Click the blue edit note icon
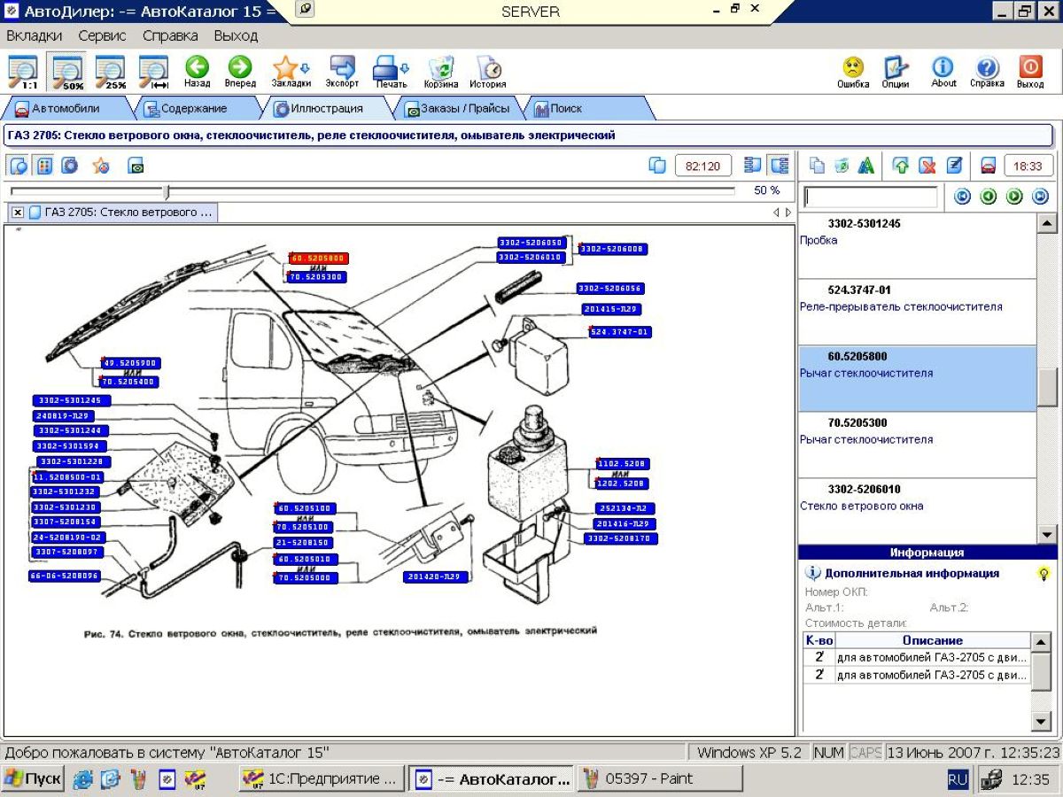 954,166
